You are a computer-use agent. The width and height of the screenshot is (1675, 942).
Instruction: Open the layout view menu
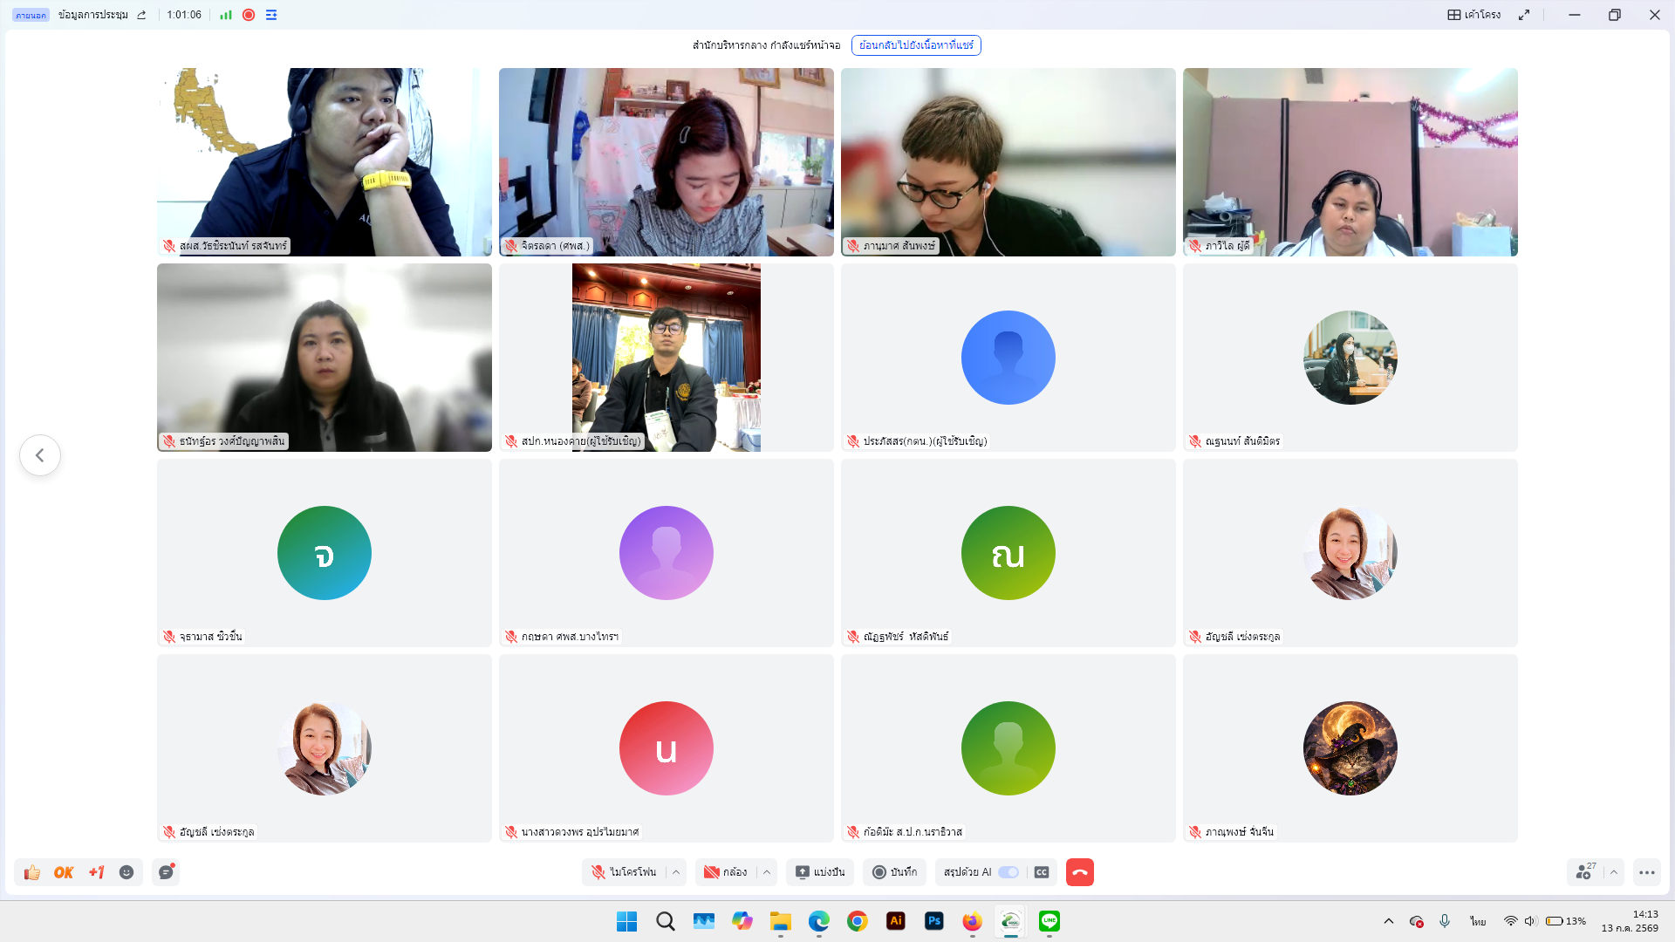(1474, 15)
